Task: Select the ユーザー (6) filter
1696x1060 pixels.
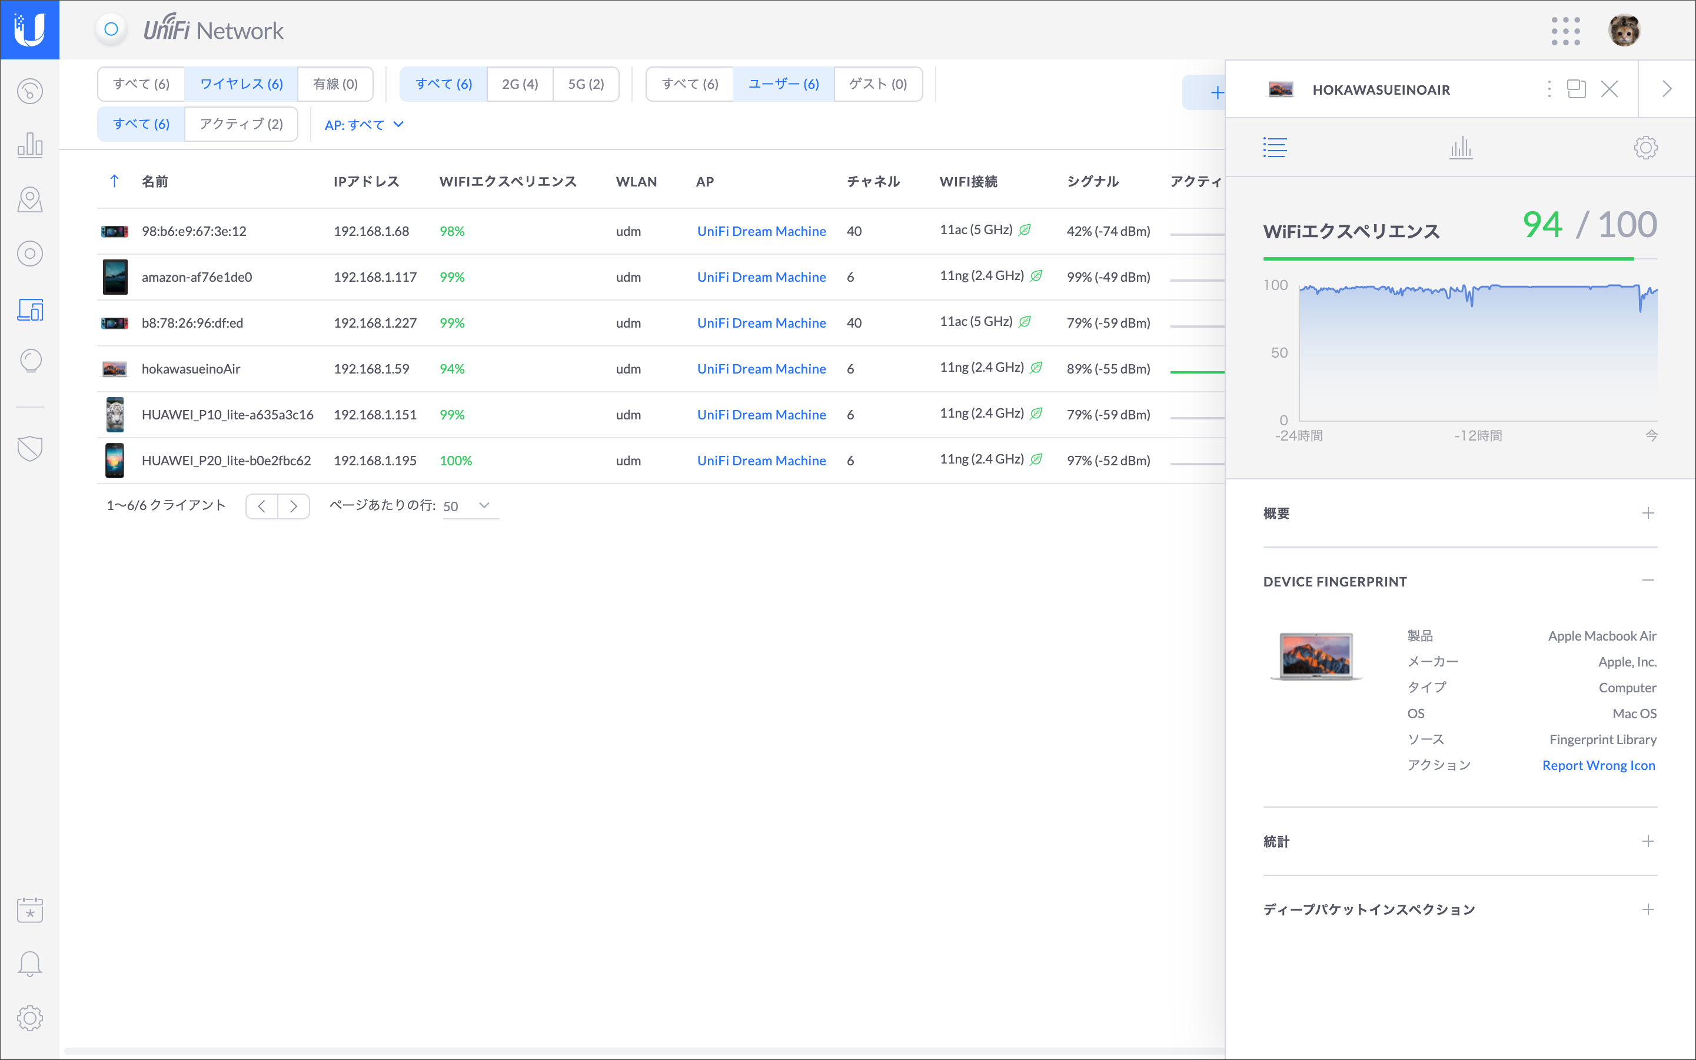Action: click(783, 84)
